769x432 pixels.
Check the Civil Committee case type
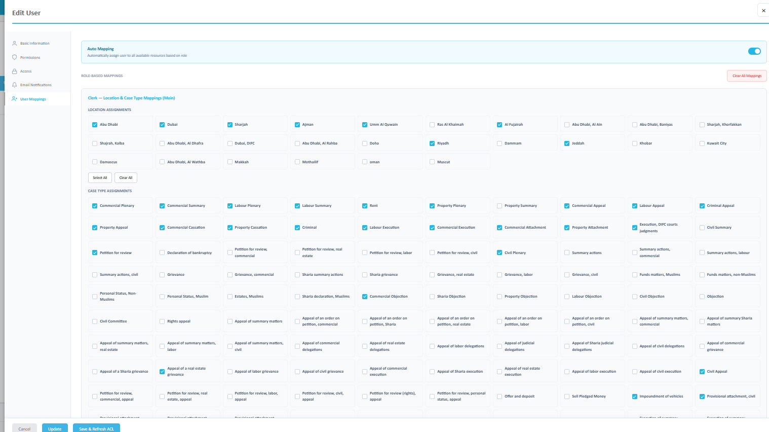pyautogui.click(x=95, y=321)
